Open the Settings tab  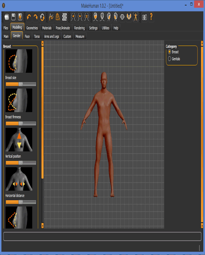tap(93, 28)
